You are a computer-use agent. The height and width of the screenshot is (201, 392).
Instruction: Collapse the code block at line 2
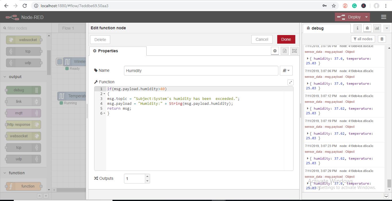[104, 94]
